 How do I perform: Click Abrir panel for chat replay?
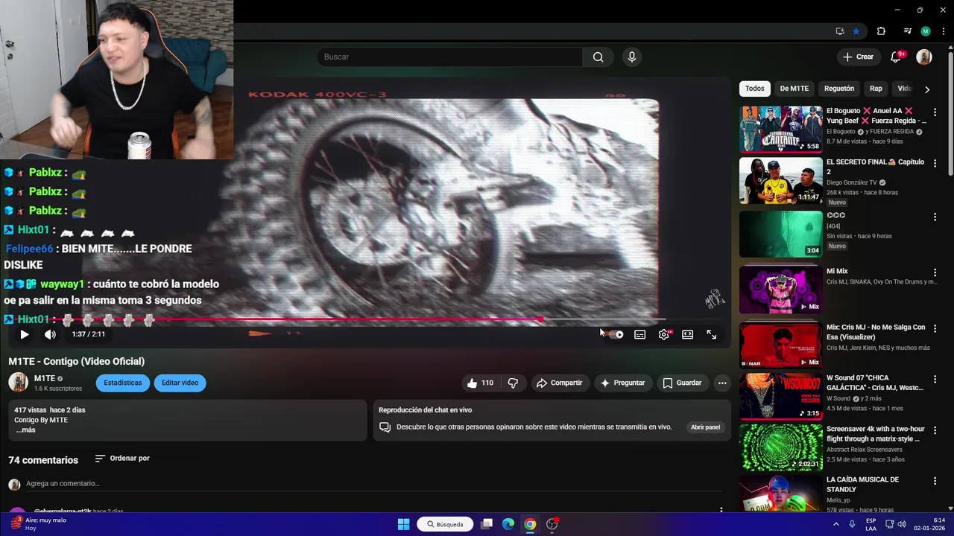coord(705,427)
